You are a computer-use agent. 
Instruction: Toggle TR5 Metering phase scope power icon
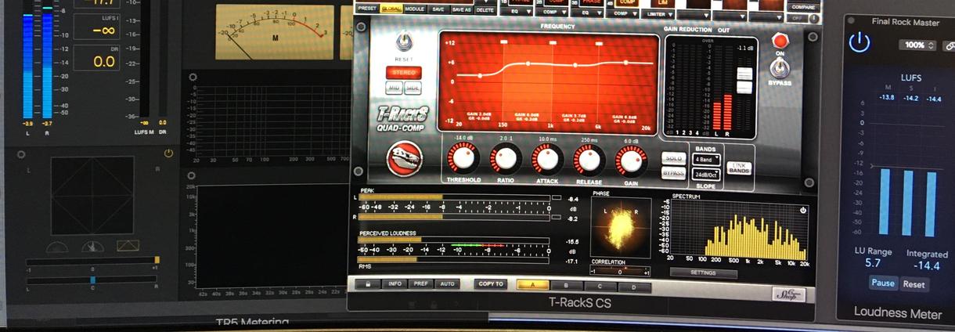(x=168, y=152)
